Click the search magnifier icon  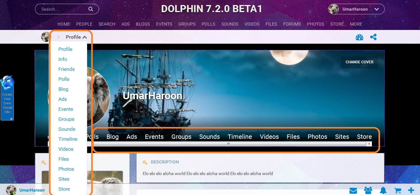pyautogui.click(x=91, y=9)
